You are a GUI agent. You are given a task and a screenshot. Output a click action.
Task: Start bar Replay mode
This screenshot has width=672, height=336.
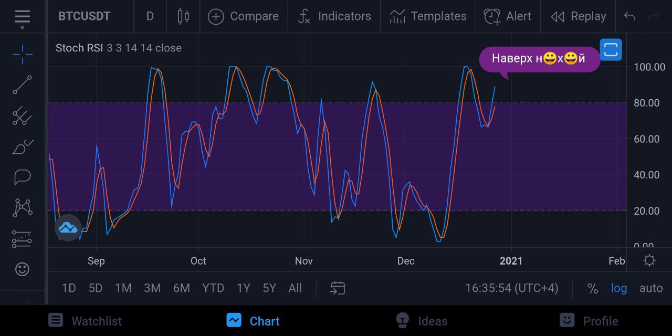[578, 16]
